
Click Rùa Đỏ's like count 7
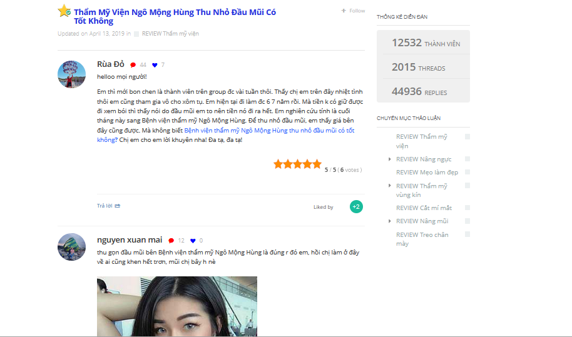tap(163, 65)
